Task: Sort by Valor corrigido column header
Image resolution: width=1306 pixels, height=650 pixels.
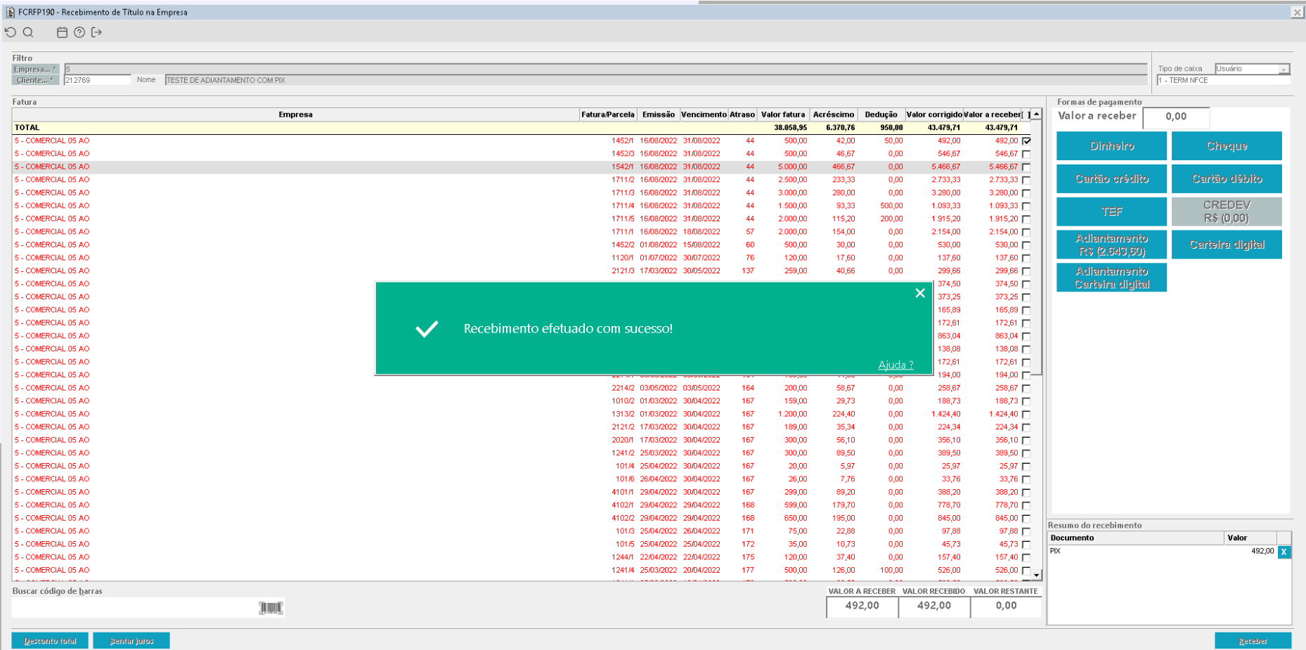Action: click(934, 115)
